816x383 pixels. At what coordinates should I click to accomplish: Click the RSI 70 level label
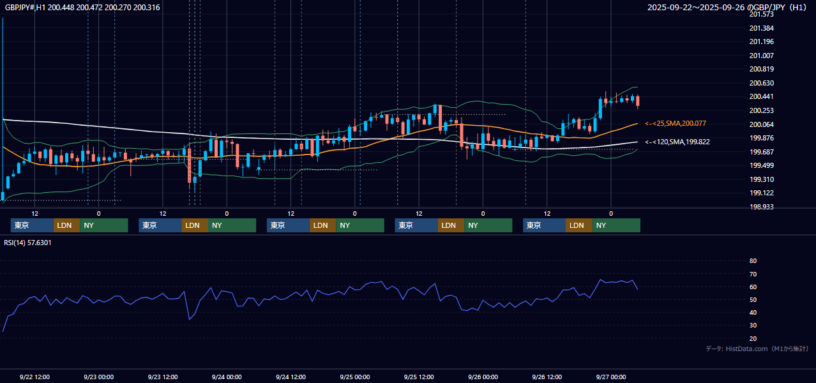[x=753, y=274]
